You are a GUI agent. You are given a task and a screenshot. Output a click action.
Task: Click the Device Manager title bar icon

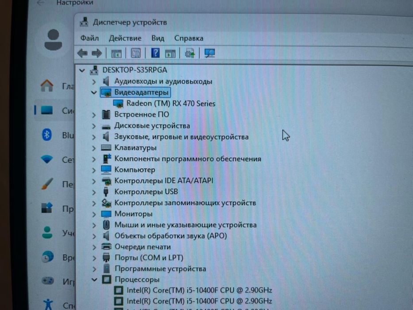pyautogui.click(x=84, y=22)
